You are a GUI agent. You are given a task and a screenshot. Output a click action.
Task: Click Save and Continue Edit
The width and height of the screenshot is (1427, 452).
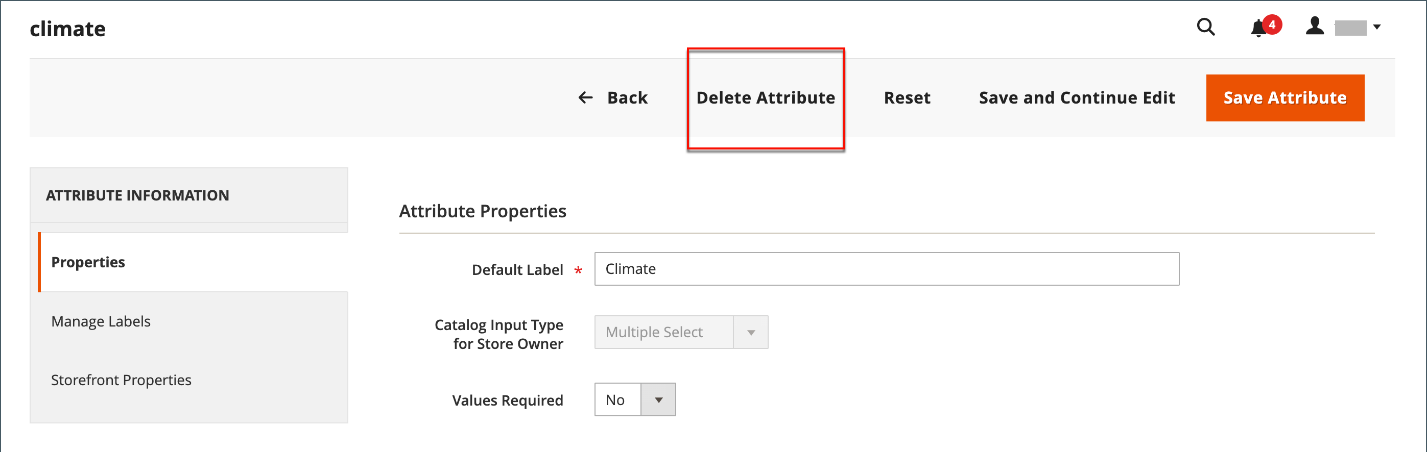point(1076,98)
